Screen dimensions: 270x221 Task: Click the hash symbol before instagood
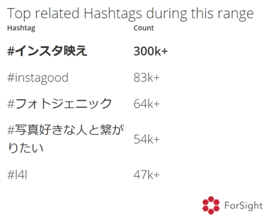tap(11, 78)
